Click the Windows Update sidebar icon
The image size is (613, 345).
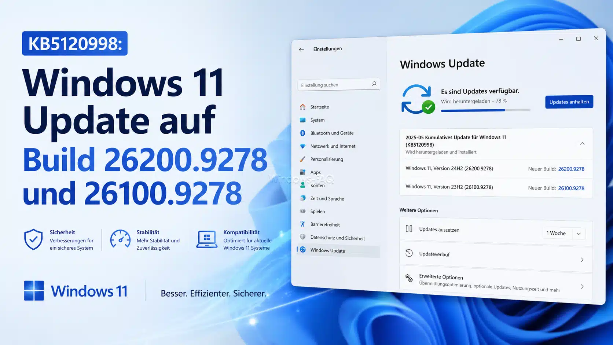tap(303, 250)
